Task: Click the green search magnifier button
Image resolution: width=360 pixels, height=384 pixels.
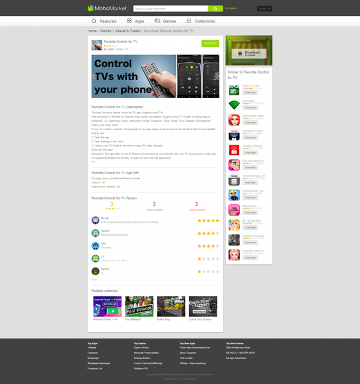Action: pyautogui.click(x=215, y=8)
